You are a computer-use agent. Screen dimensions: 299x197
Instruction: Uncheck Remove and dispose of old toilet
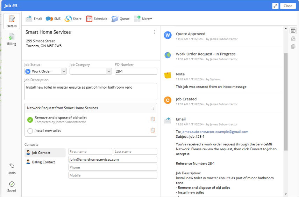pyautogui.click(x=30, y=120)
